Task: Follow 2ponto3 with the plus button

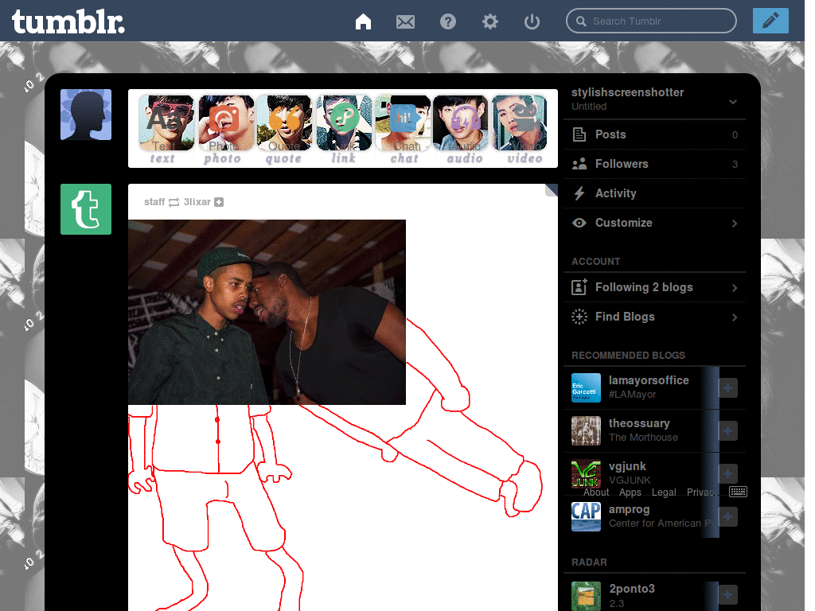Action: [727, 595]
